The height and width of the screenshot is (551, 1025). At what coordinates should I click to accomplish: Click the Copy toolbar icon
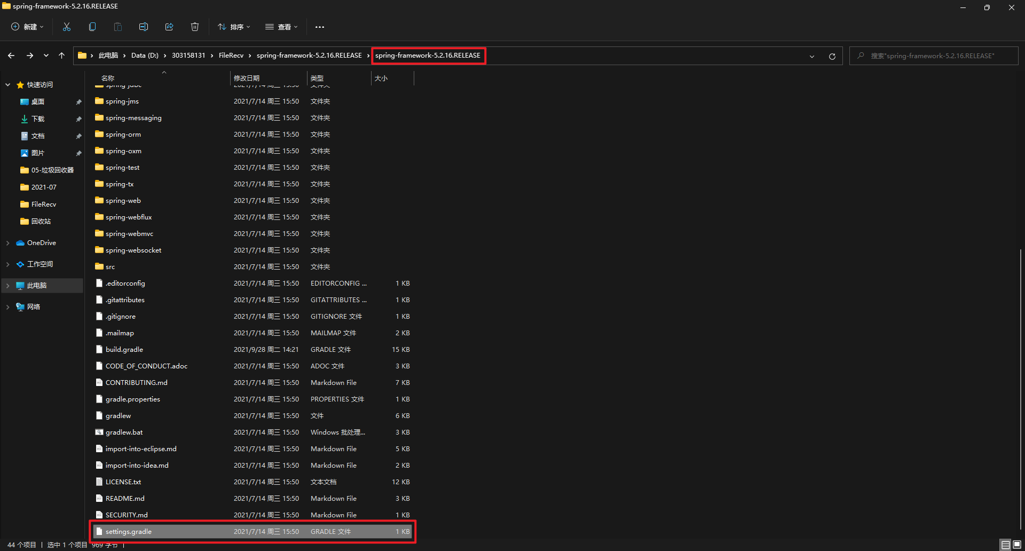pyautogui.click(x=92, y=27)
